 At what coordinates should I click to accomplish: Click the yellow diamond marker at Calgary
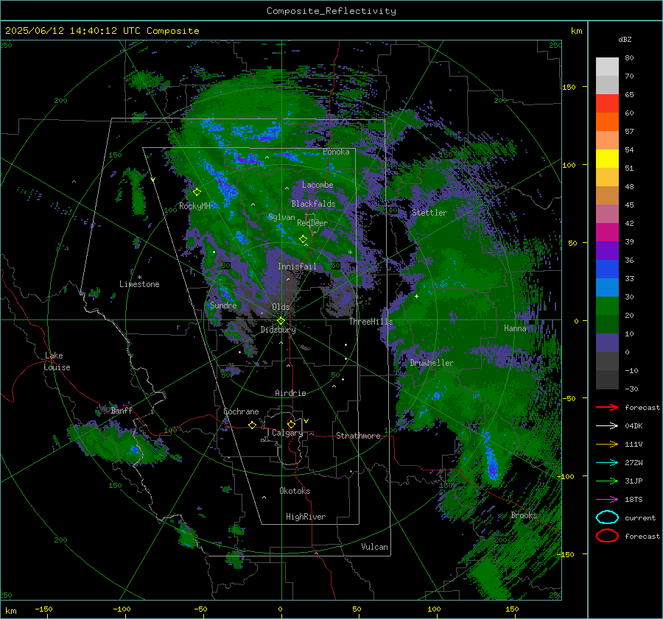coord(291,424)
